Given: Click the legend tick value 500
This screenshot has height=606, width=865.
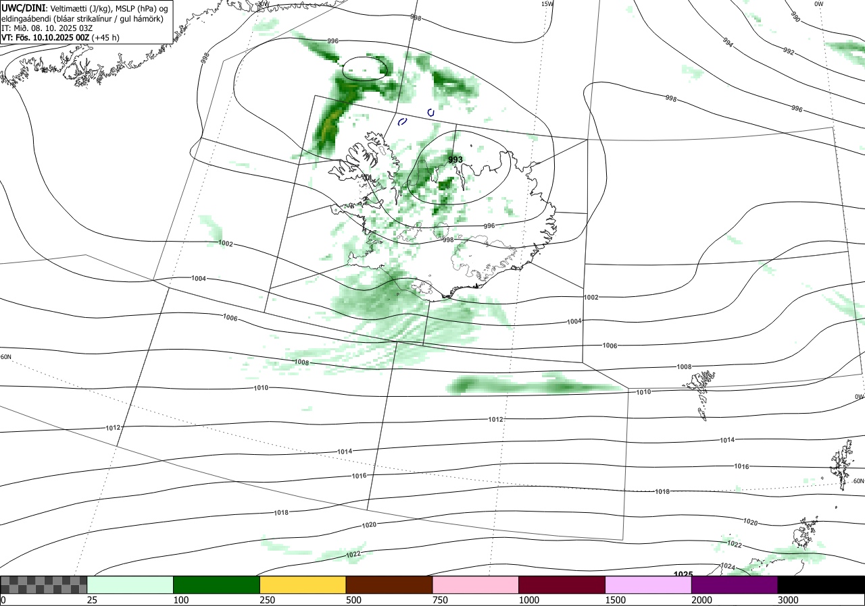Looking at the screenshot, I should click(x=354, y=600).
